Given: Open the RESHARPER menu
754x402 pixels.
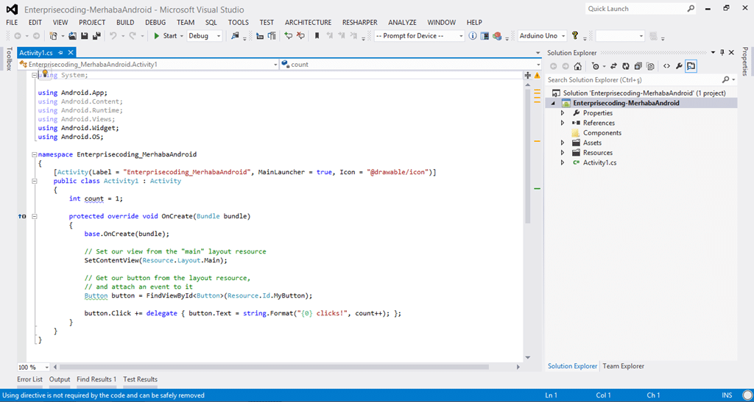Looking at the screenshot, I should coord(359,23).
